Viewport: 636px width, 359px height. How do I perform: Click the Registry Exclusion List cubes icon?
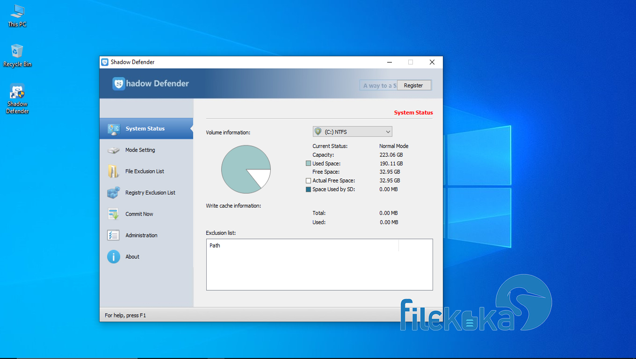pos(114,193)
